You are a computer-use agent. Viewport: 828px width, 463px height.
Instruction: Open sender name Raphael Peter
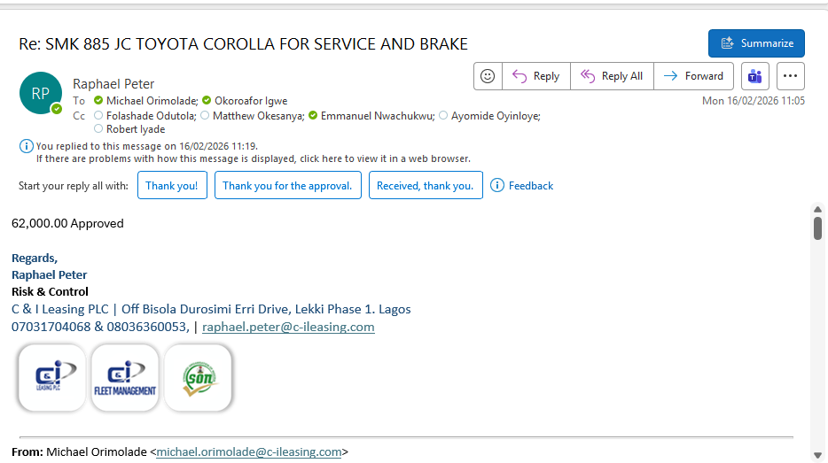click(x=113, y=84)
